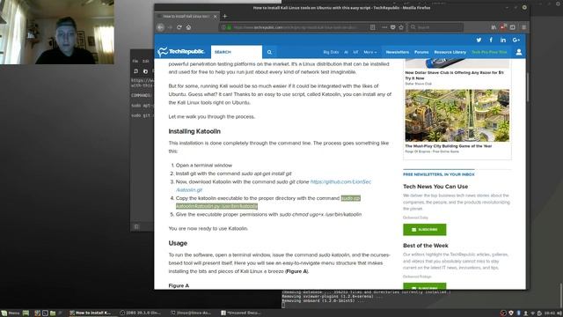Open the Edit menu in background editor window
This screenshot has height=317, width=563.
[145, 61]
